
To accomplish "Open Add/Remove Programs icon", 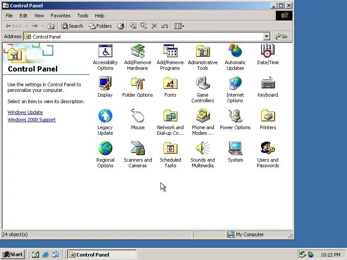I will click(x=170, y=57).
